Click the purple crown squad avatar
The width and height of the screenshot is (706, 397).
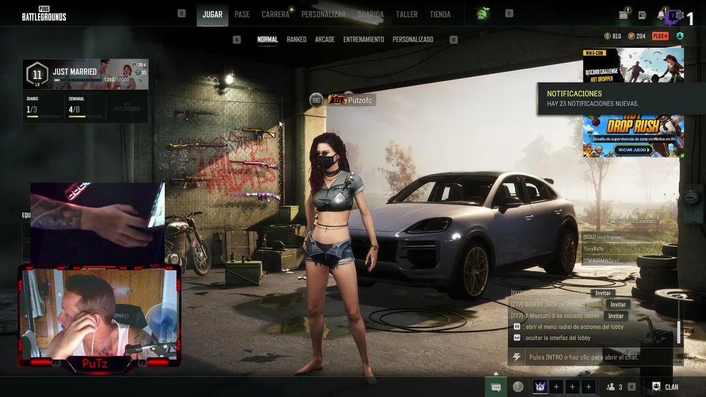tap(540, 387)
